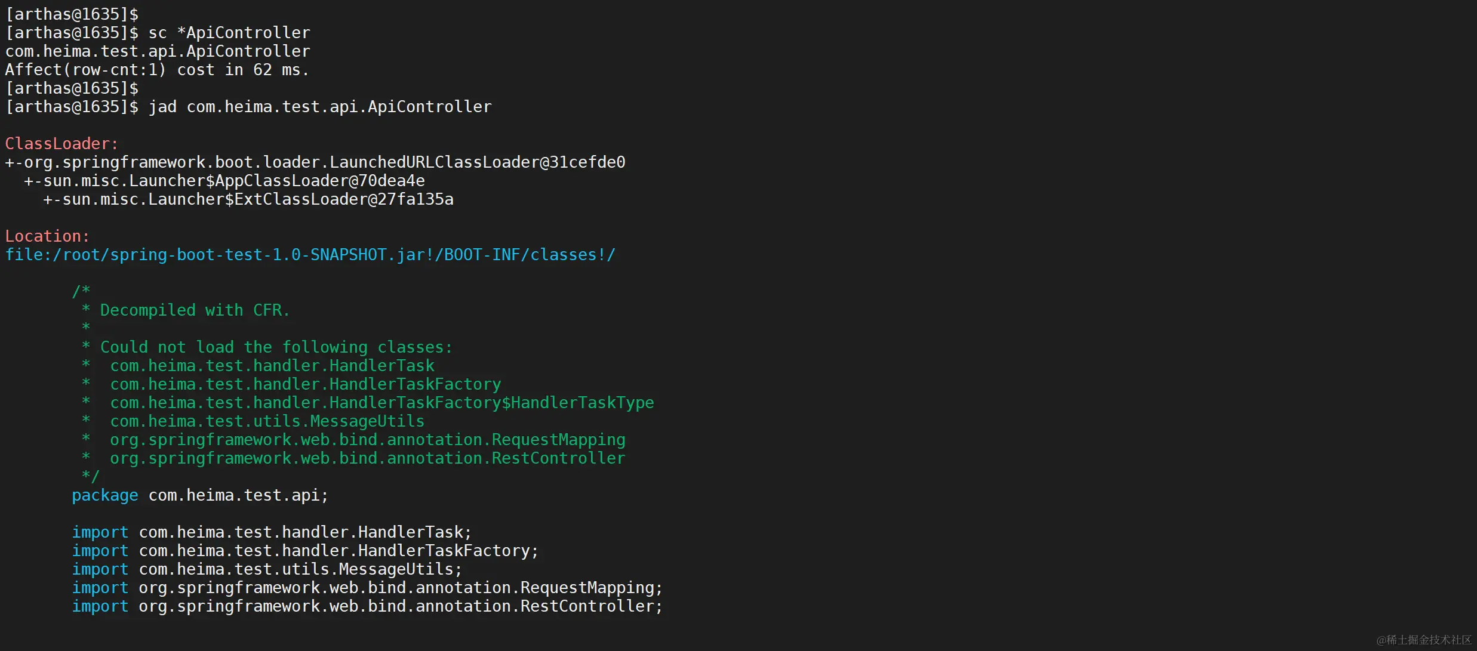Click the import HandlerTaskFactory; statement
This screenshot has width=1477, height=651.
pos(305,551)
